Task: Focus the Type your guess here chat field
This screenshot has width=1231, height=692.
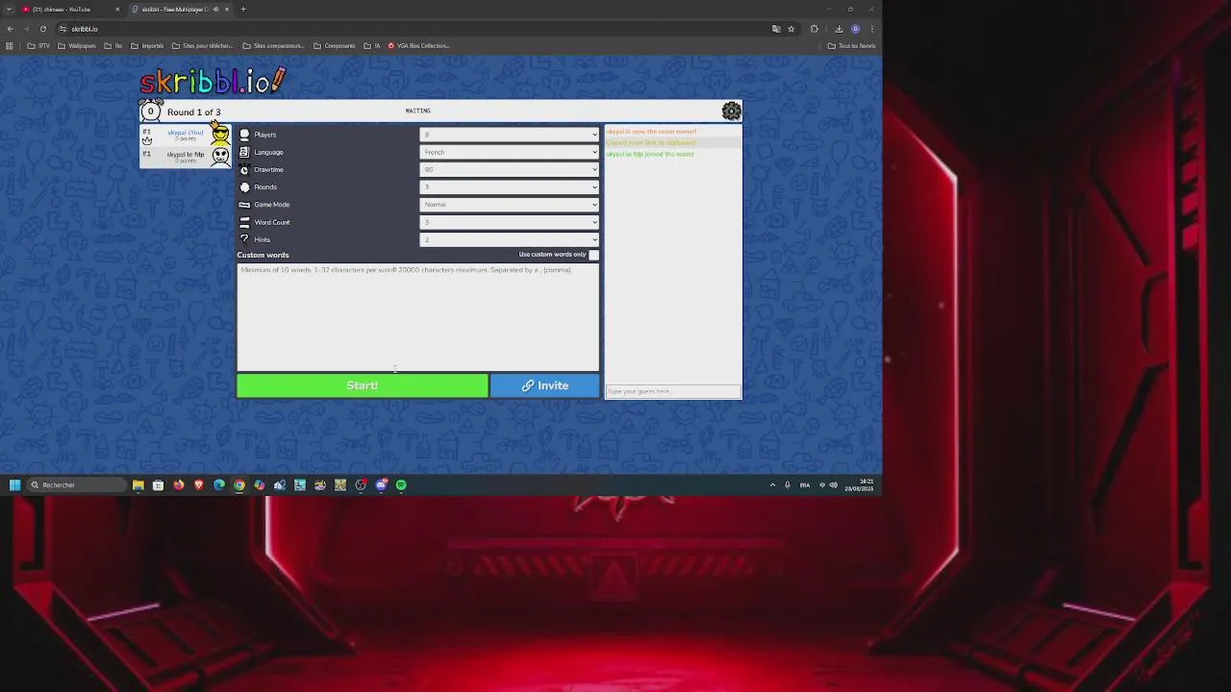Action: coord(673,391)
